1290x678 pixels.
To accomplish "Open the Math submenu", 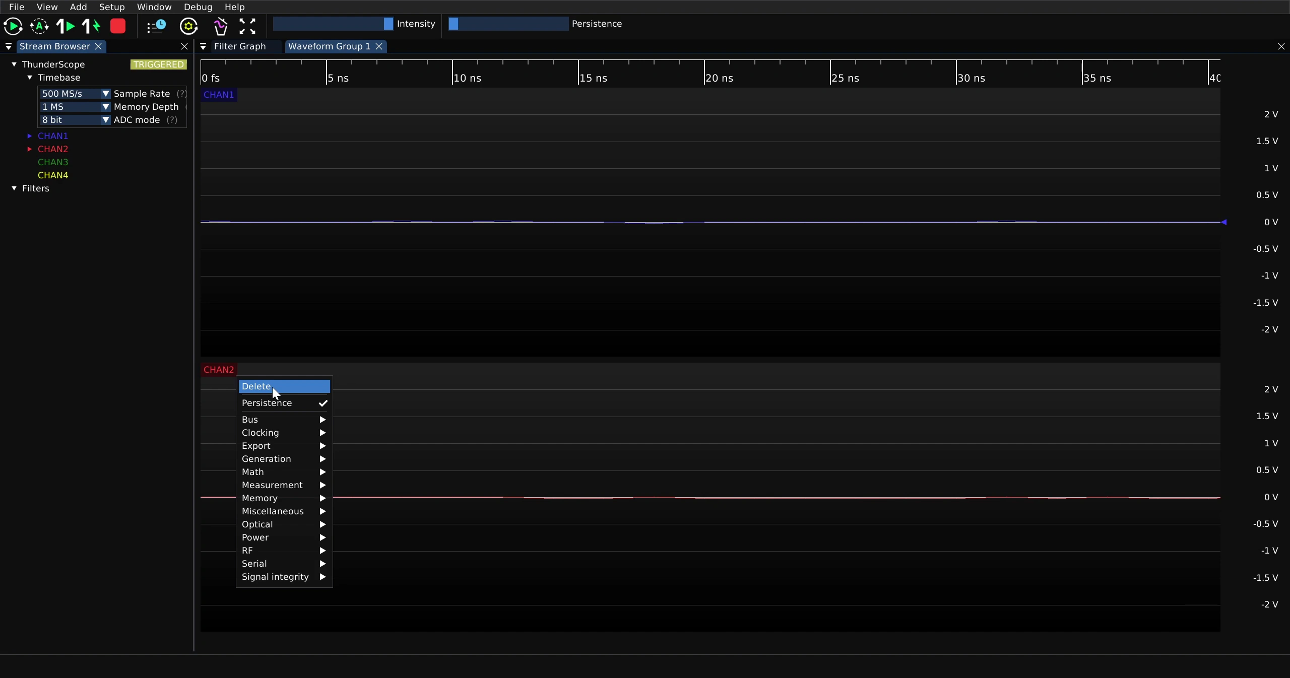I will [x=284, y=472].
